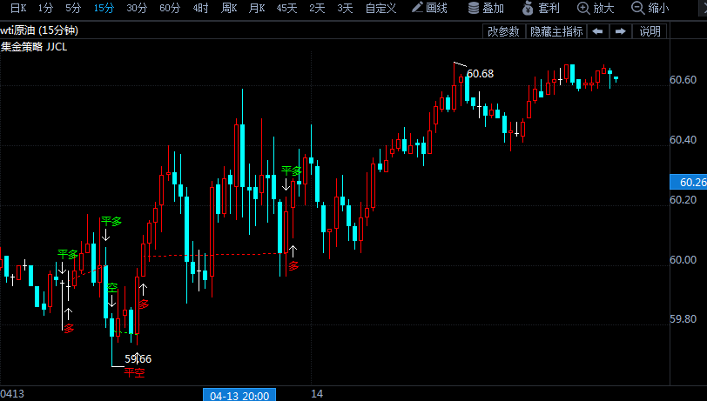Open the 月K monthly chart
707x401 pixels.
point(257,8)
